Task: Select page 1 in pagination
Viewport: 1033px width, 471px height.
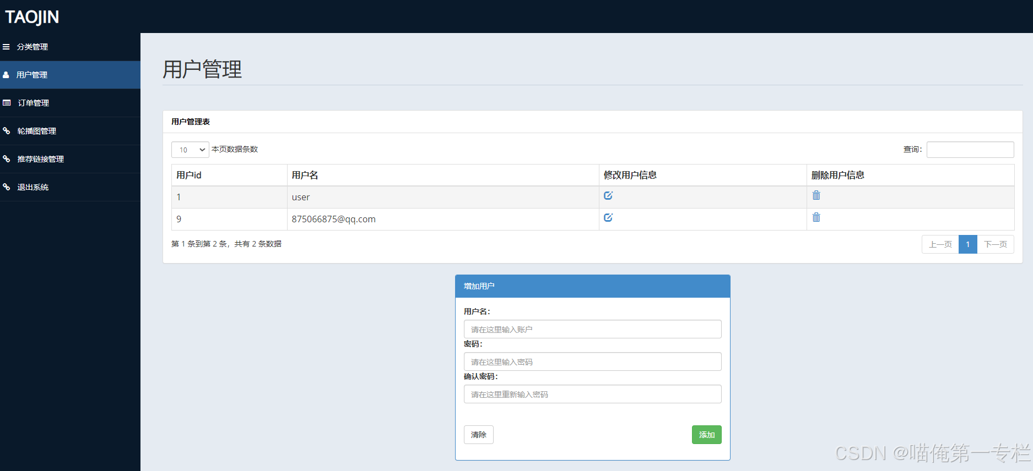Action: 968,244
